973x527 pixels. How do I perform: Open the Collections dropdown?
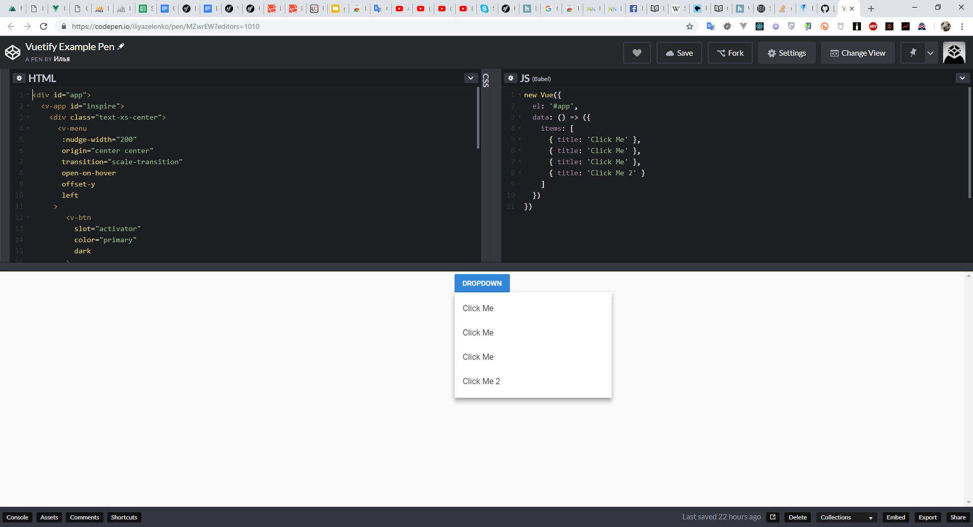(846, 517)
